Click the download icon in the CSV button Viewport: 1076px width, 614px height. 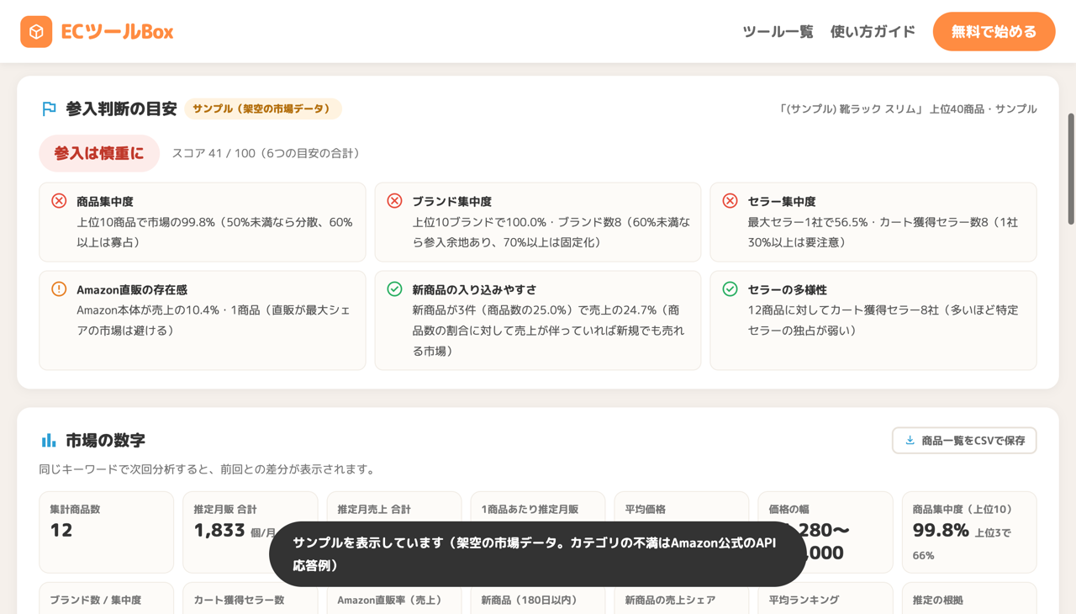coord(910,440)
